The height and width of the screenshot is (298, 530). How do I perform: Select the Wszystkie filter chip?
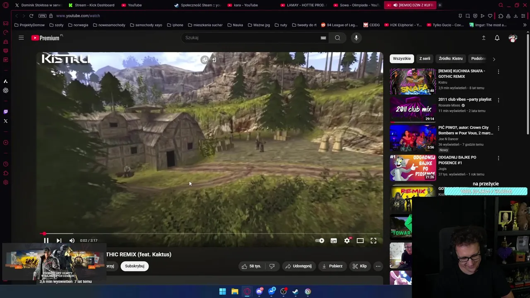tap(402, 58)
